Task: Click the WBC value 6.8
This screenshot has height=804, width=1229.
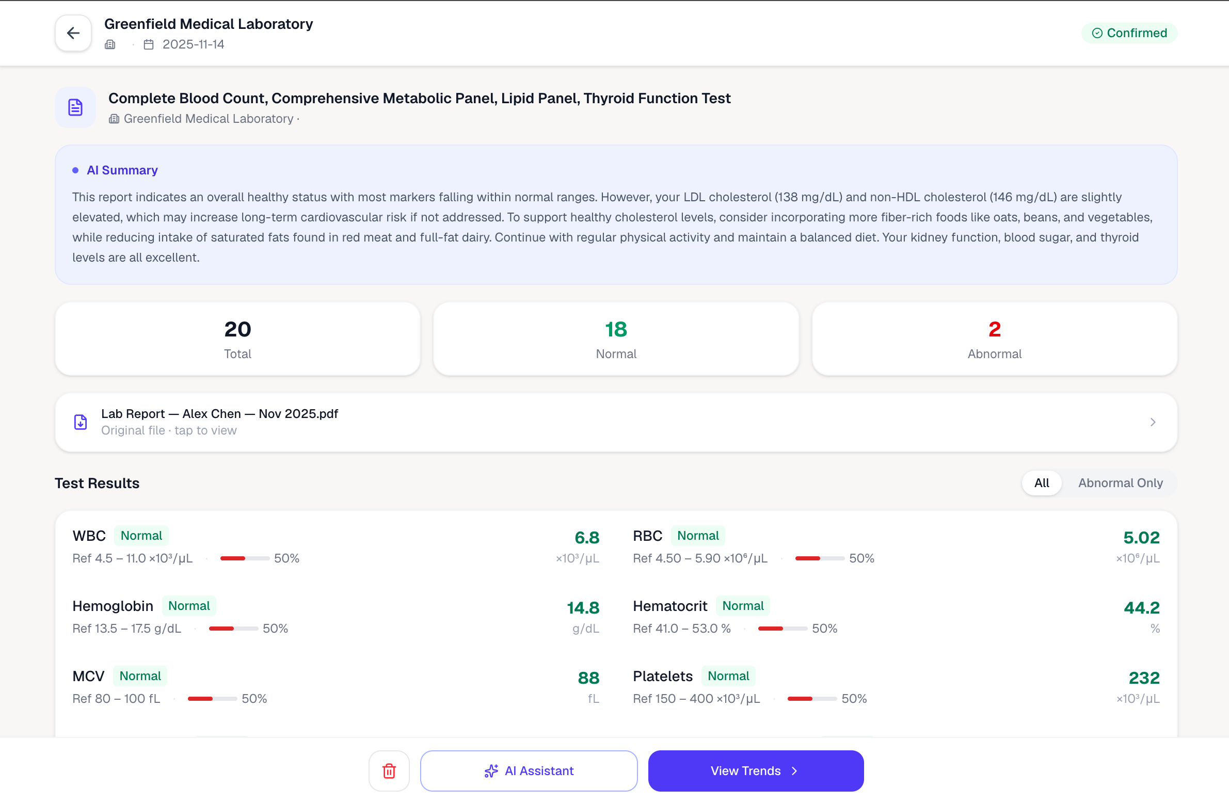Action: click(x=586, y=538)
